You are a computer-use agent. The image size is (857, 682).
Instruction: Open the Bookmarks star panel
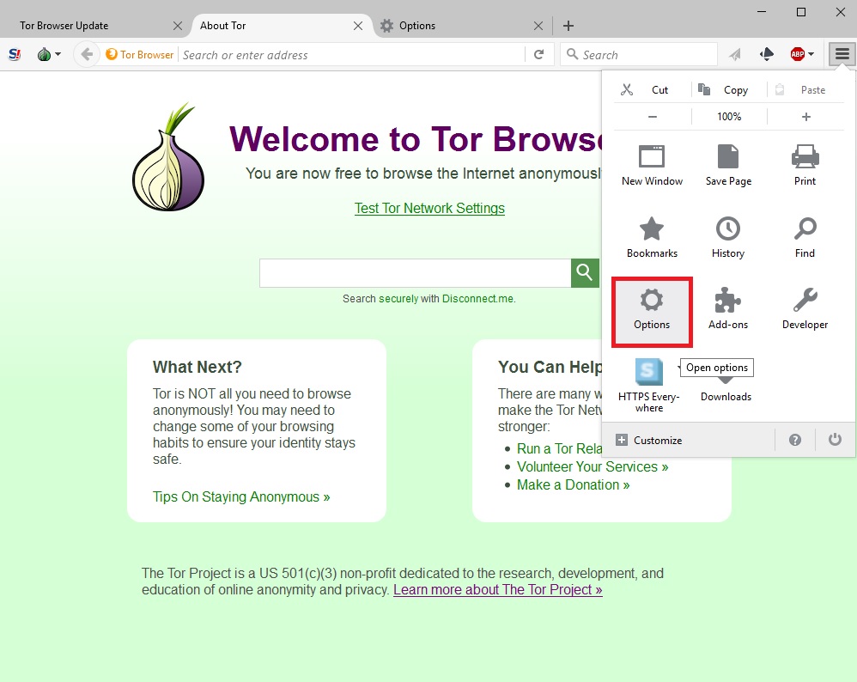(652, 237)
